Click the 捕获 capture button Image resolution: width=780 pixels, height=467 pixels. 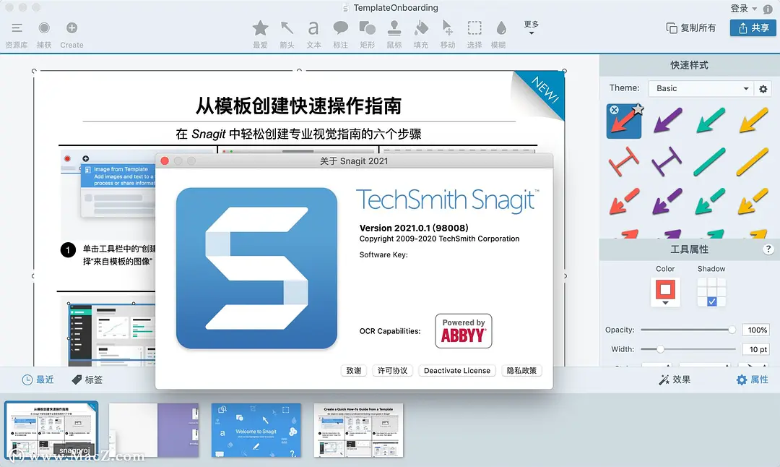pyautogui.click(x=44, y=35)
